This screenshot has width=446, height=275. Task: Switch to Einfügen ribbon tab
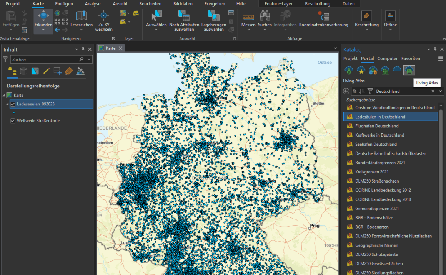pyautogui.click(x=64, y=4)
